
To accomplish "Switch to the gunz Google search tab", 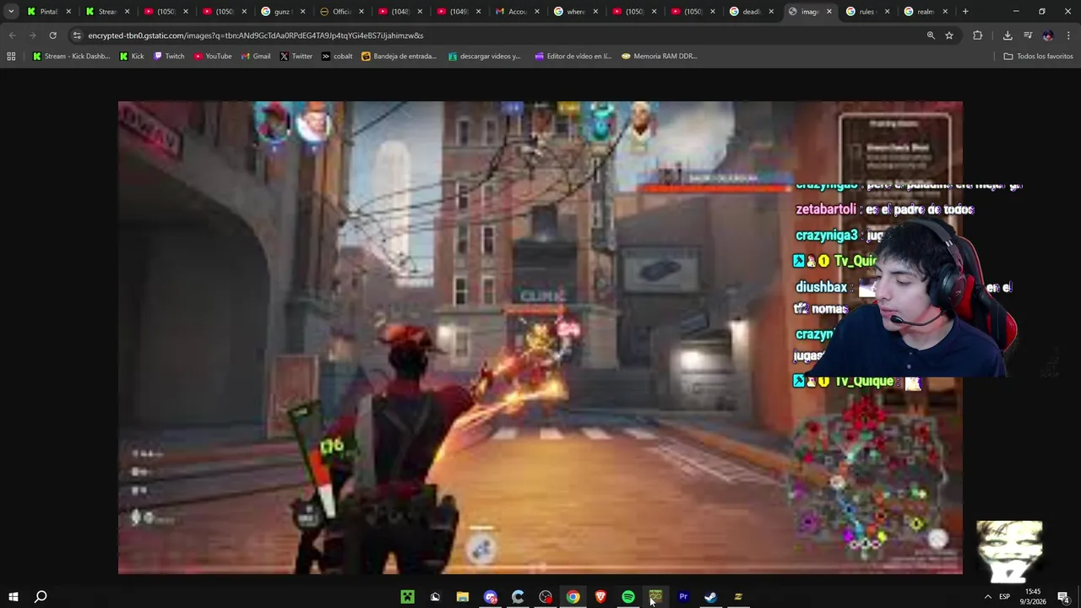I will pos(281,12).
